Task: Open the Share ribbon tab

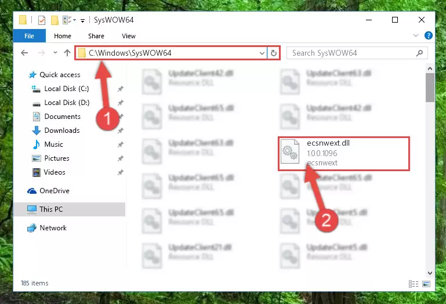Action: coord(96,36)
